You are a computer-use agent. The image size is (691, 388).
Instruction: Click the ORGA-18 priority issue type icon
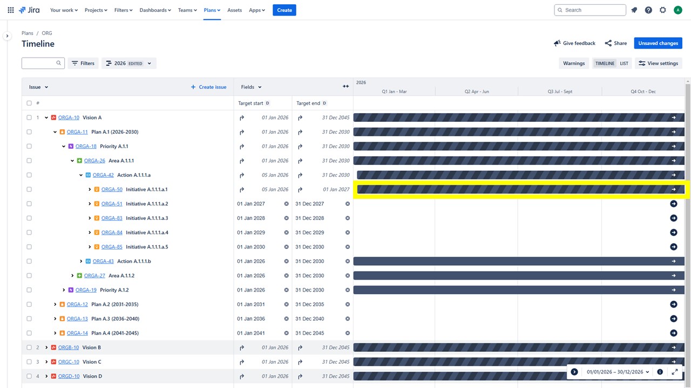click(71, 146)
